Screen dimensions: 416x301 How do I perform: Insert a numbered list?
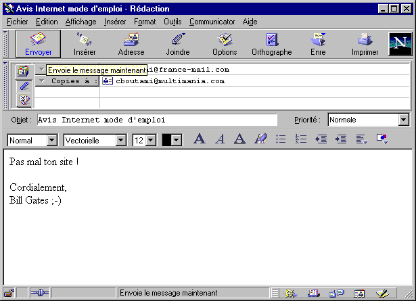301,139
